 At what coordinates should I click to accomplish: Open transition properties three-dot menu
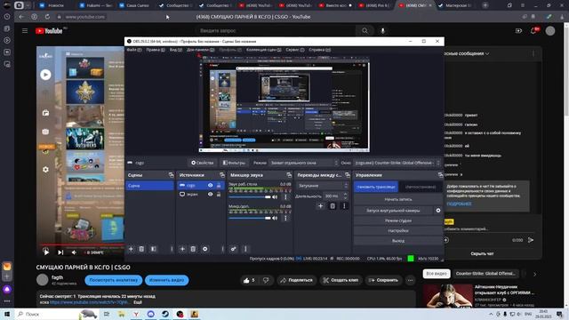344,206
